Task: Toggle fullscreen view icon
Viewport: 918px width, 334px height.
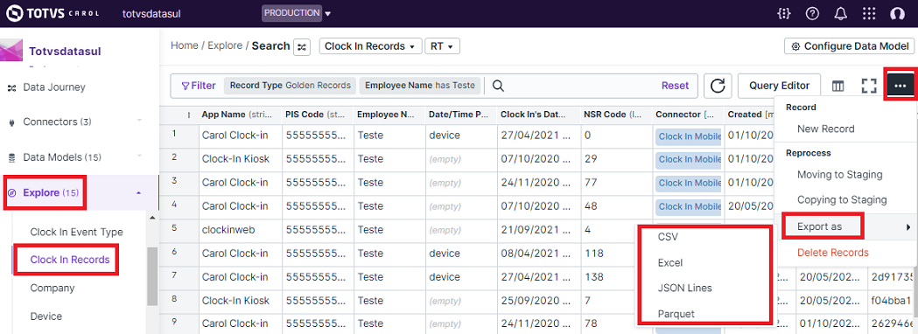Action: click(869, 86)
